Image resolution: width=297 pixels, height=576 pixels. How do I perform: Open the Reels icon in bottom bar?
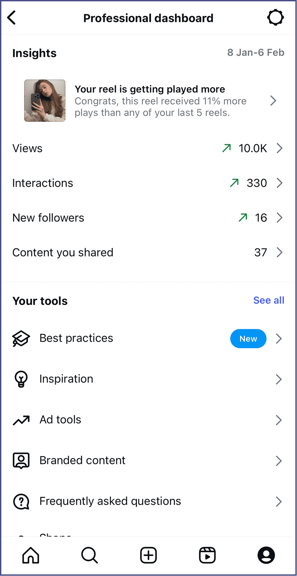(x=207, y=555)
